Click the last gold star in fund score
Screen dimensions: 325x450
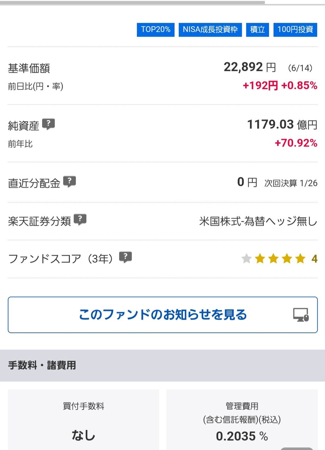point(300,259)
